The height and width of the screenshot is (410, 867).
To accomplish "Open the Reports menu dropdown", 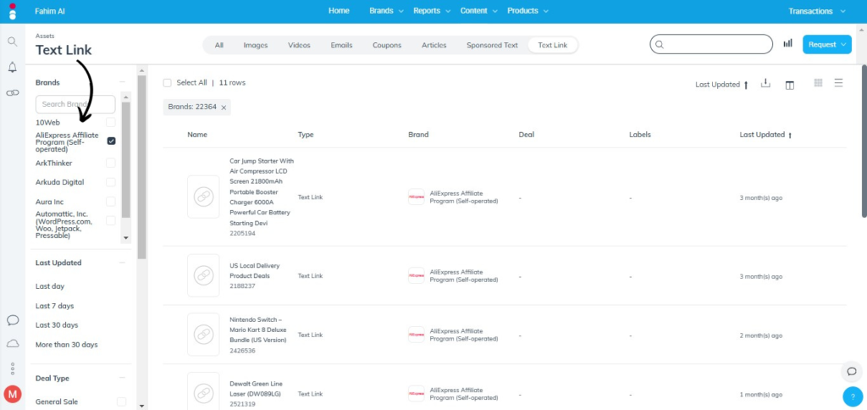I will point(432,10).
